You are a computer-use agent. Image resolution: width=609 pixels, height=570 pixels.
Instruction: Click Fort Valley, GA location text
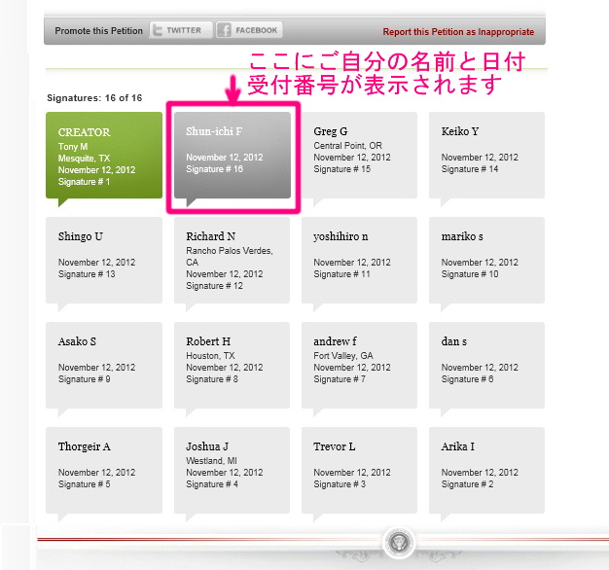point(343,356)
